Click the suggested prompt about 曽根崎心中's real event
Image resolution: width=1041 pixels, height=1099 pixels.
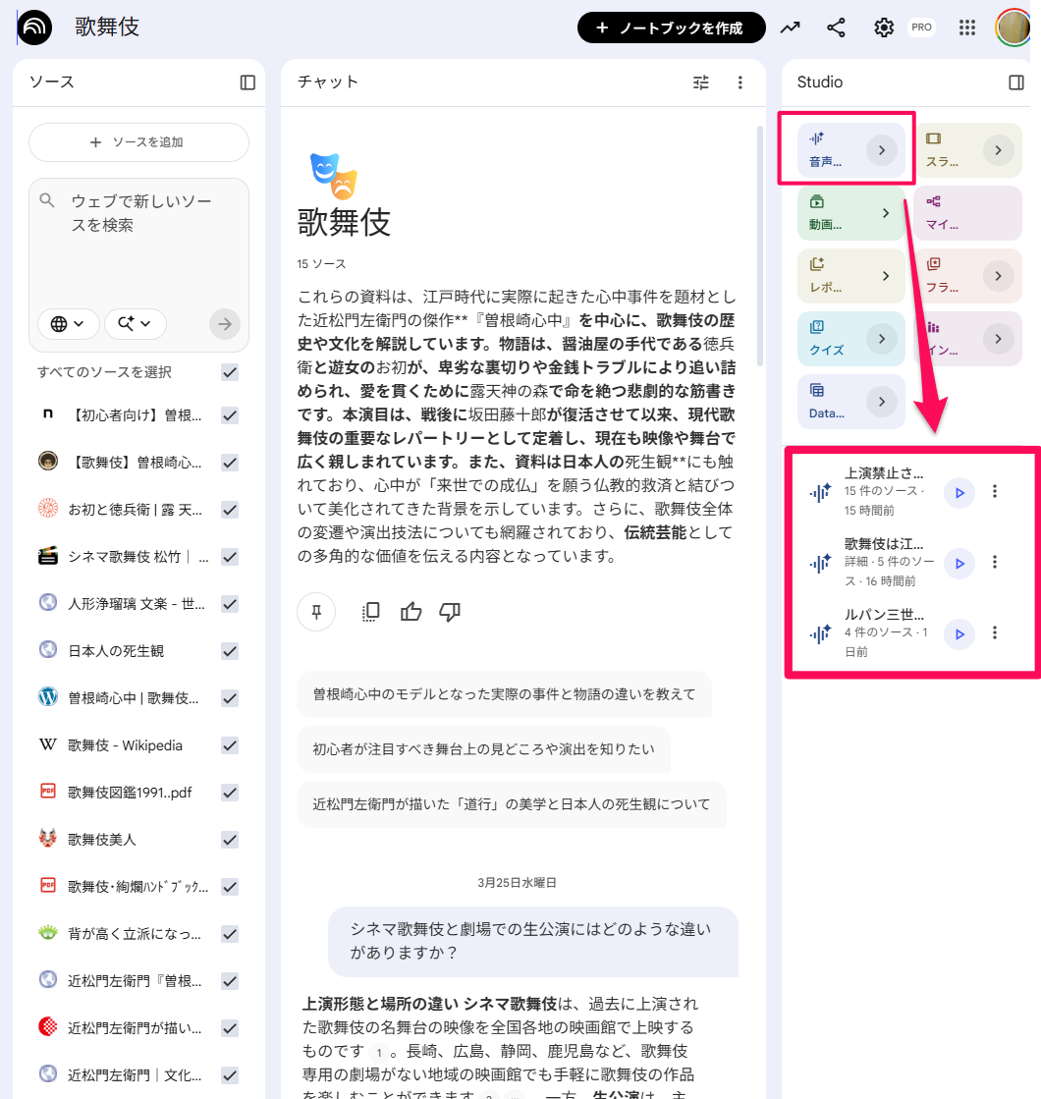512,694
